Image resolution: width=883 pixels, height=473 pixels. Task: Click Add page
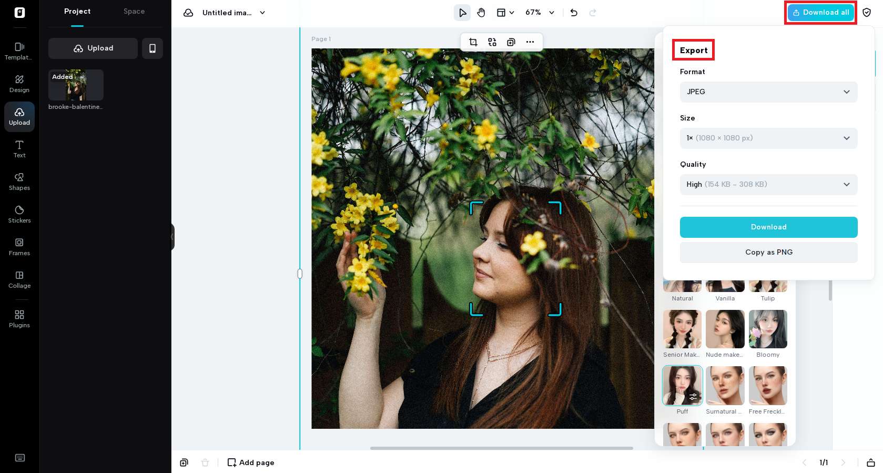click(x=251, y=462)
